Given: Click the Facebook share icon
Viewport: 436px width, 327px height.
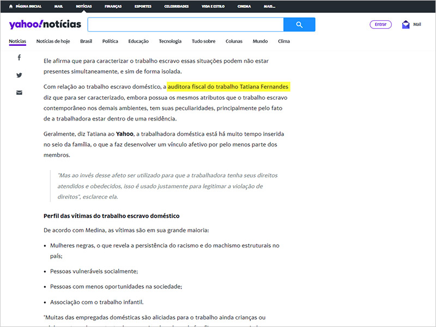Looking at the screenshot, I should point(19,58).
